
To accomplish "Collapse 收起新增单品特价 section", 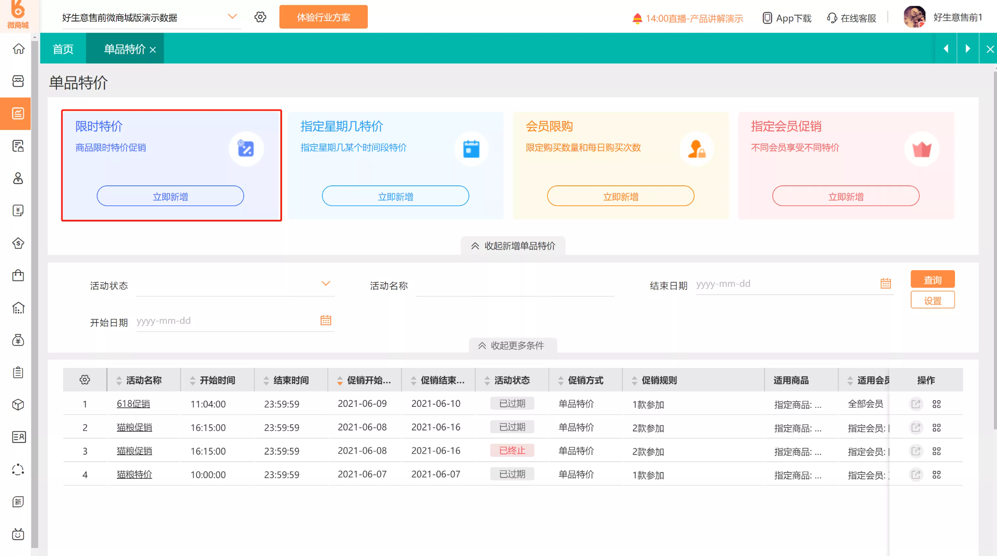I will coord(513,246).
